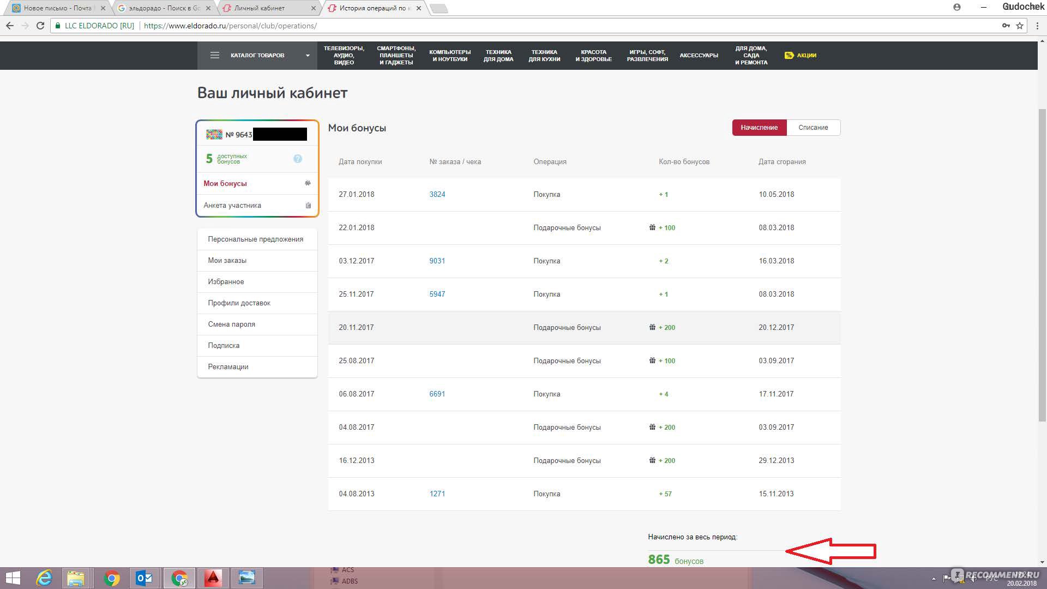Open File Explorer on taskbar
The width and height of the screenshot is (1047, 589).
click(x=76, y=578)
